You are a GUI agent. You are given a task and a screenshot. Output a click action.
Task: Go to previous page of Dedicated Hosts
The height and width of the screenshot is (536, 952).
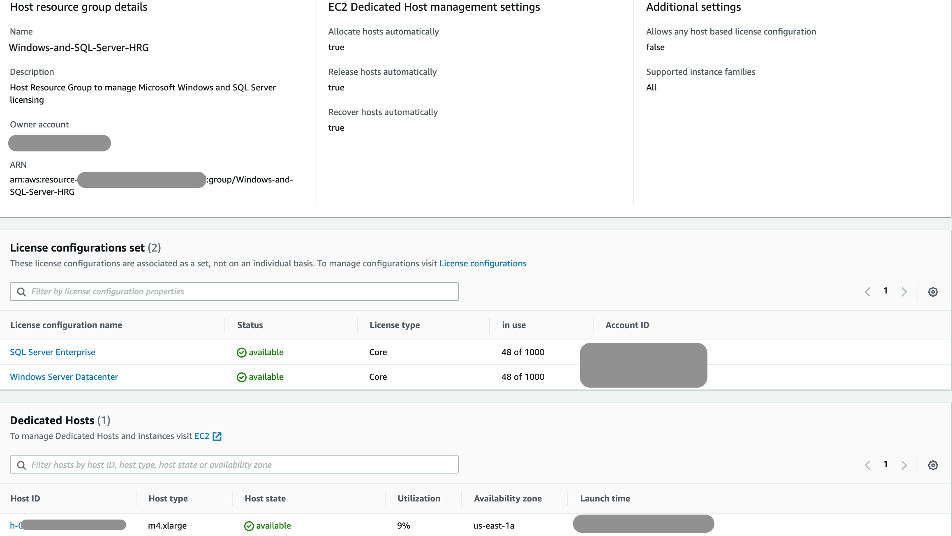(x=868, y=465)
